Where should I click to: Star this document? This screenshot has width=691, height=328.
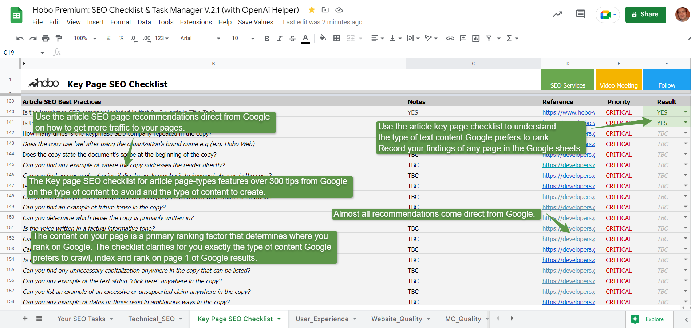(312, 10)
